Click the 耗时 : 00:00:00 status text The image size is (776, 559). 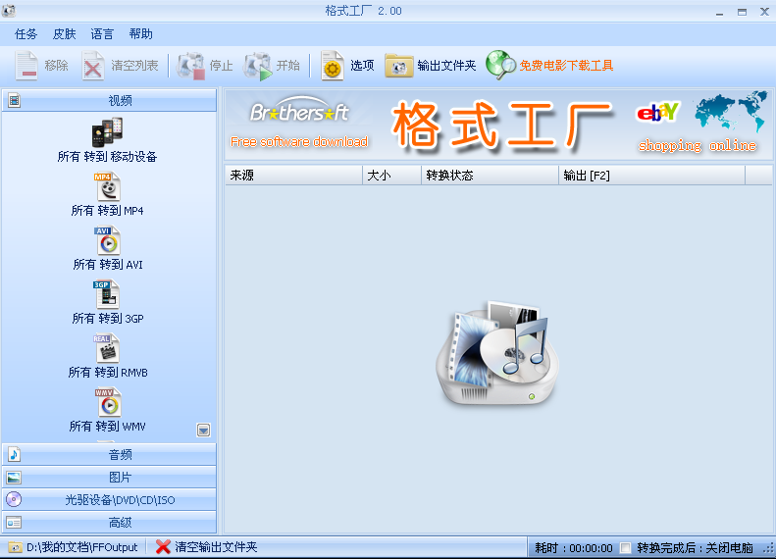(x=574, y=548)
